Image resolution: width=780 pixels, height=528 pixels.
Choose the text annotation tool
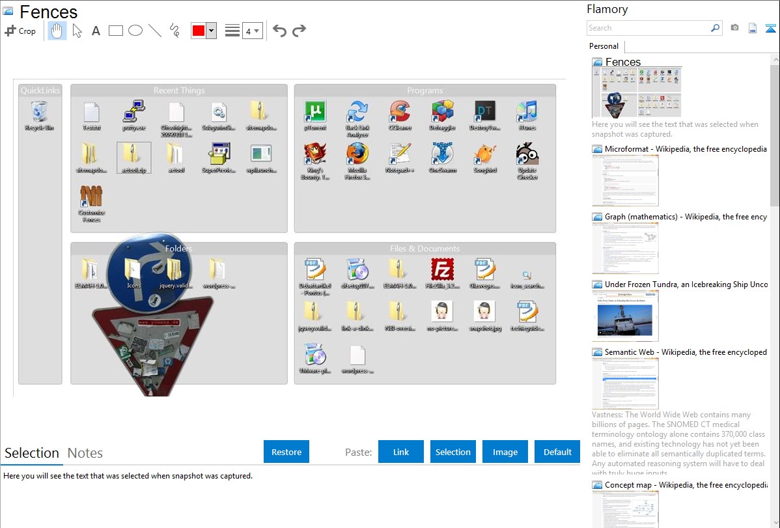96,31
